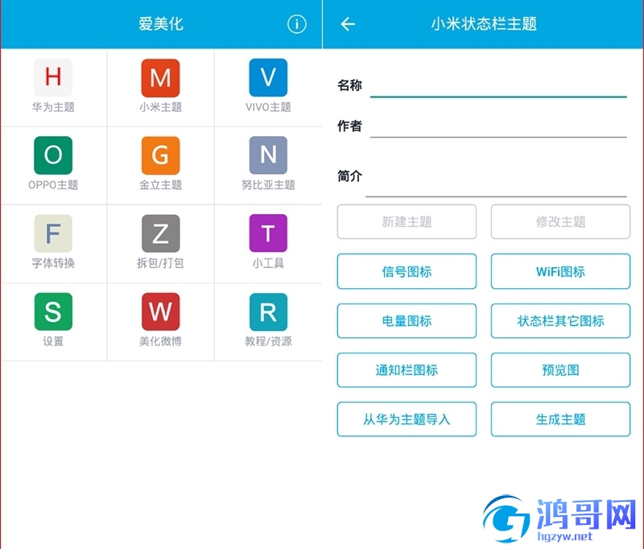This screenshot has height=549, width=644.
Task: Click the 修改主题 button
Action: 560,221
